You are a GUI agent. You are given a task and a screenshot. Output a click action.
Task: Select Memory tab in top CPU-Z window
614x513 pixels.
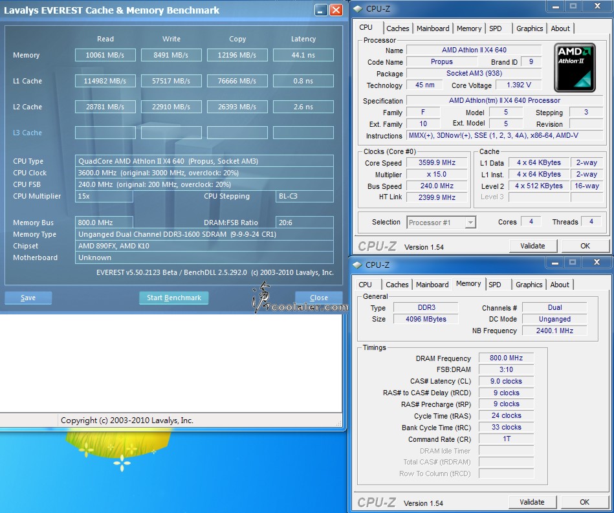468,28
